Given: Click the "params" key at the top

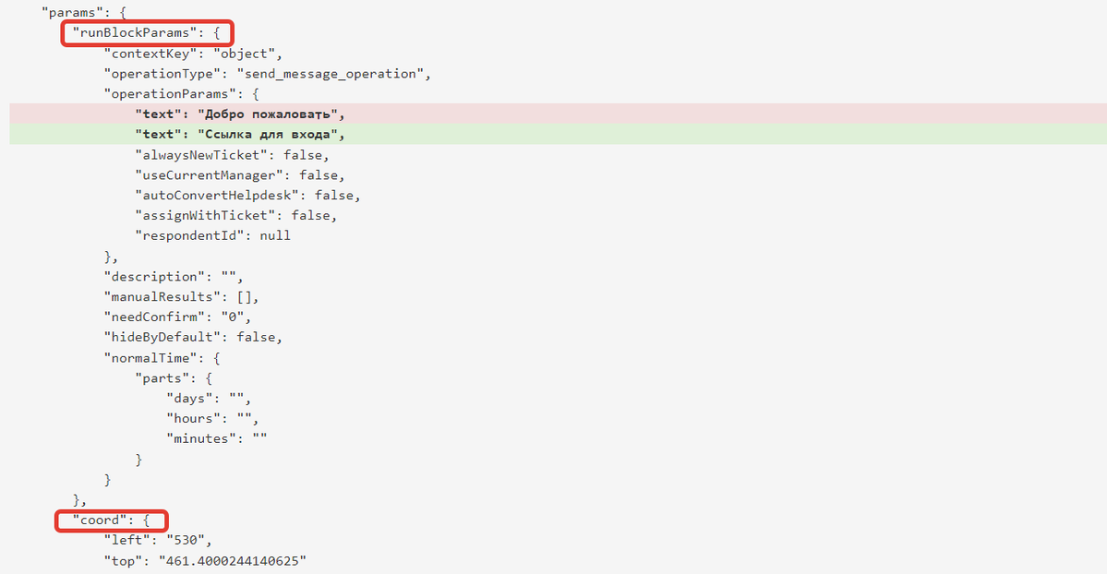Looking at the screenshot, I should [68, 13].
